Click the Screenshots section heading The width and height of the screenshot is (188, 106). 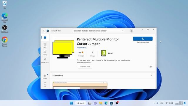(58, 76)
